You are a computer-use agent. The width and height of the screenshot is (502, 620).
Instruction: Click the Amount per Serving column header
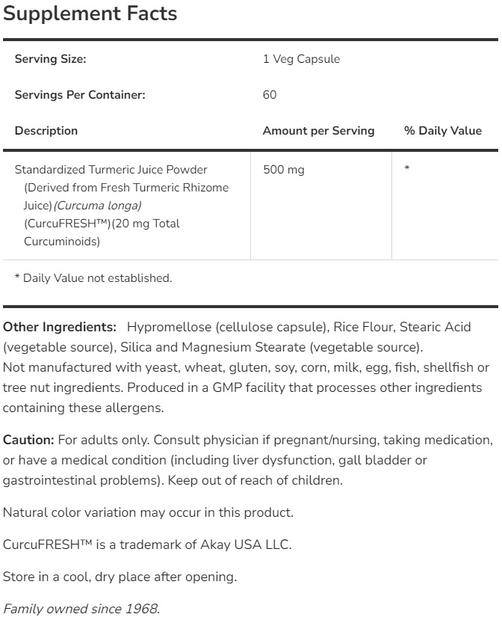[318, 131]
